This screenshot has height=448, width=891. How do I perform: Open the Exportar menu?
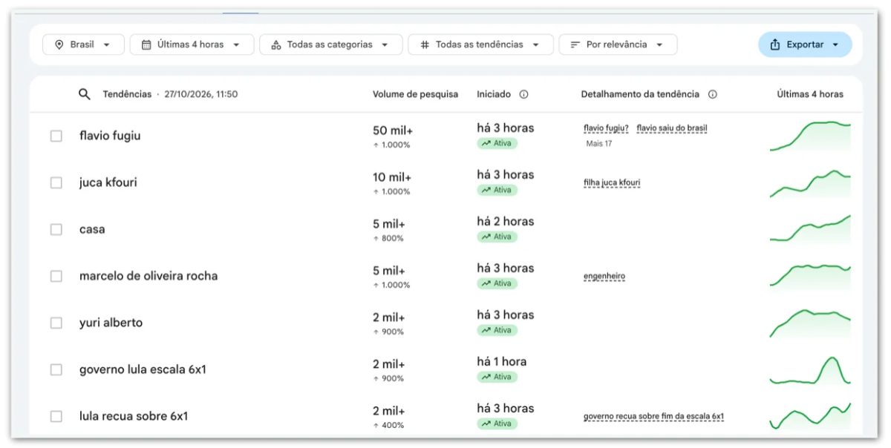pyautogui.click(x=805, y=45)
